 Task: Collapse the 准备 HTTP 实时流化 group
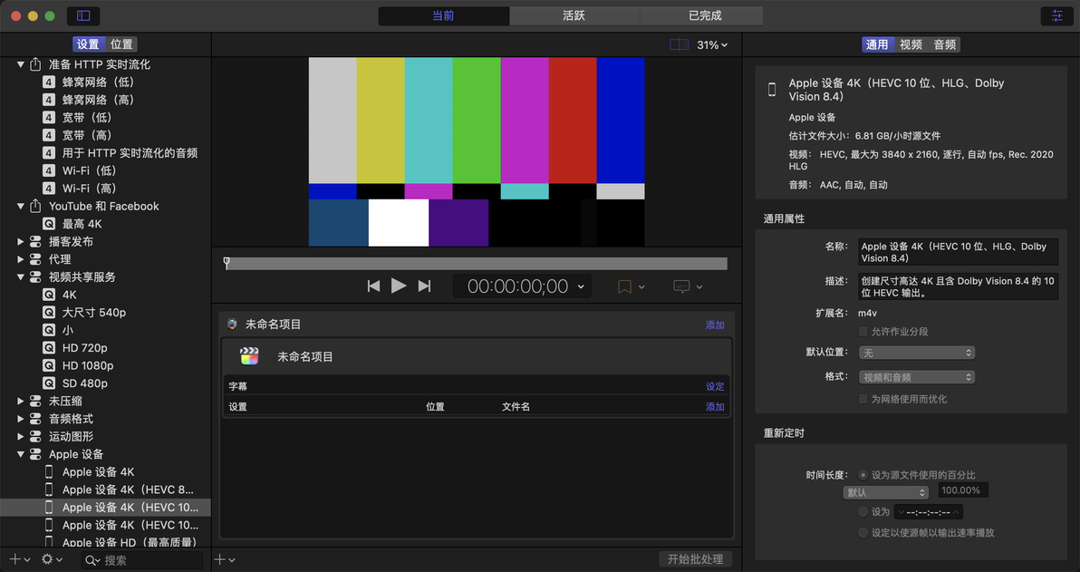(x=21, y=64)
